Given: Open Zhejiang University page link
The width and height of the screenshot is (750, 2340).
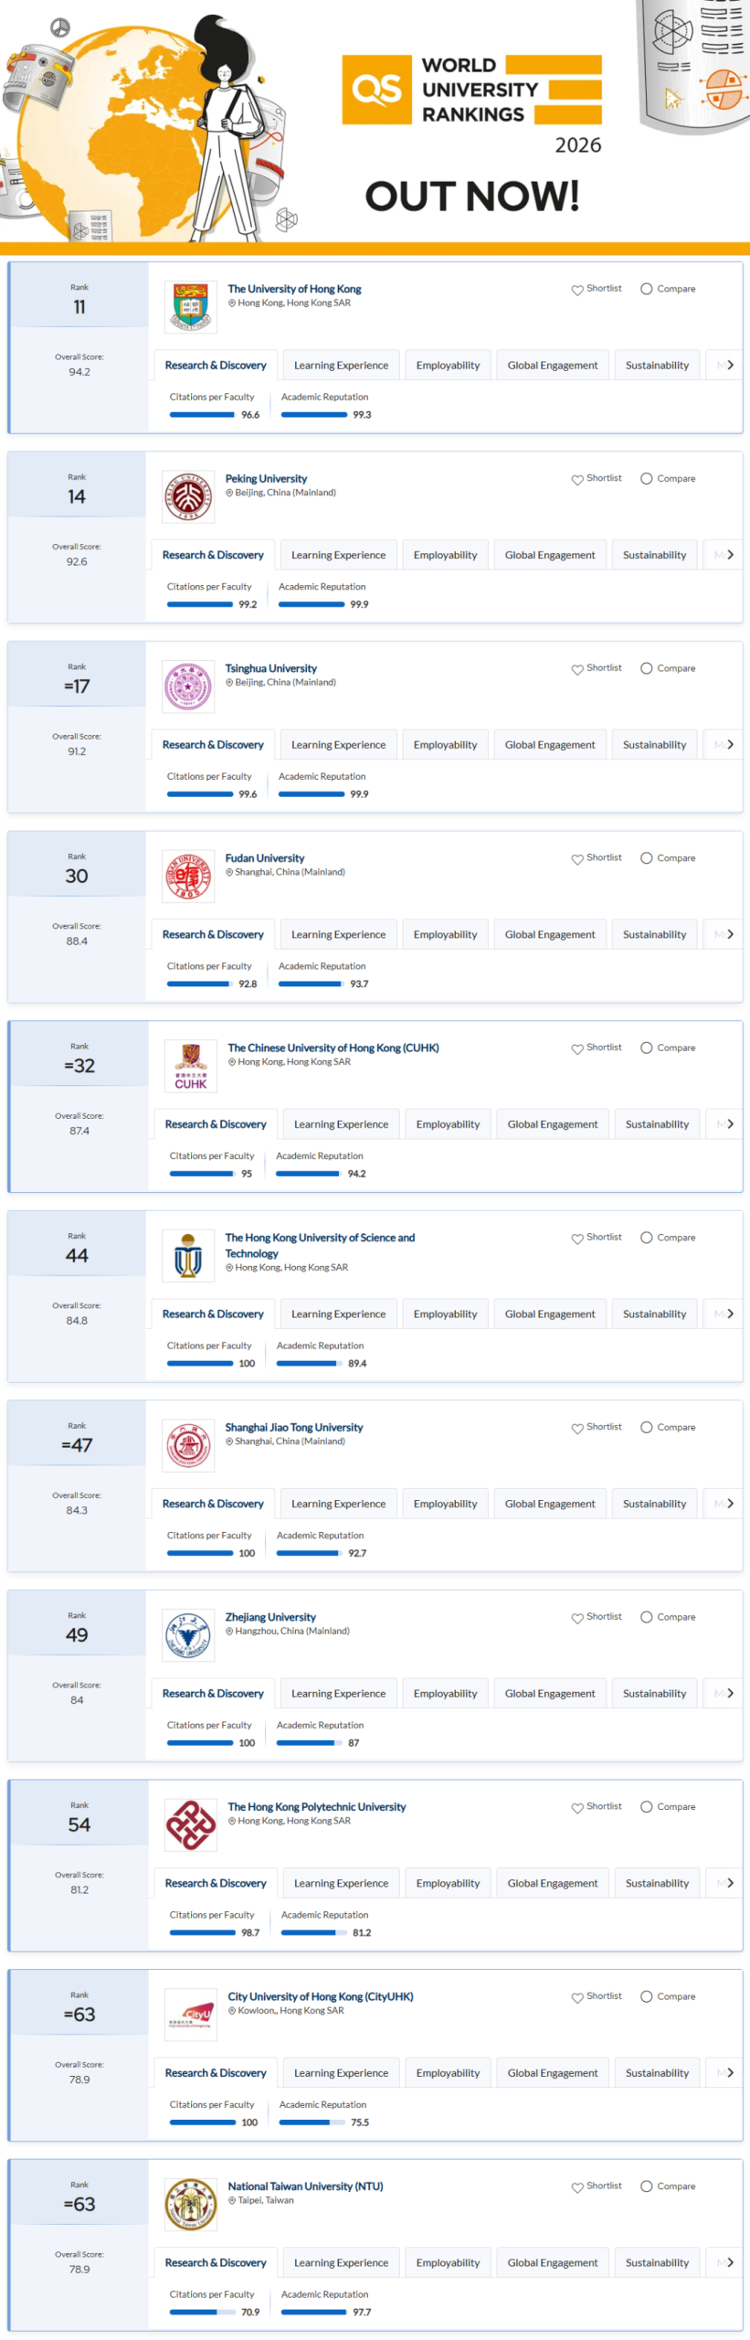Looking at the screenshot, I should (270, 1617).
